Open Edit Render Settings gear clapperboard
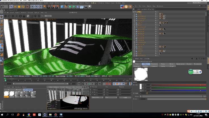The width and height of the screenshot is (209, 118). point(57,7)
